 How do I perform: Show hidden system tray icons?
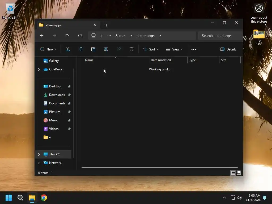(x=224, y=198)
